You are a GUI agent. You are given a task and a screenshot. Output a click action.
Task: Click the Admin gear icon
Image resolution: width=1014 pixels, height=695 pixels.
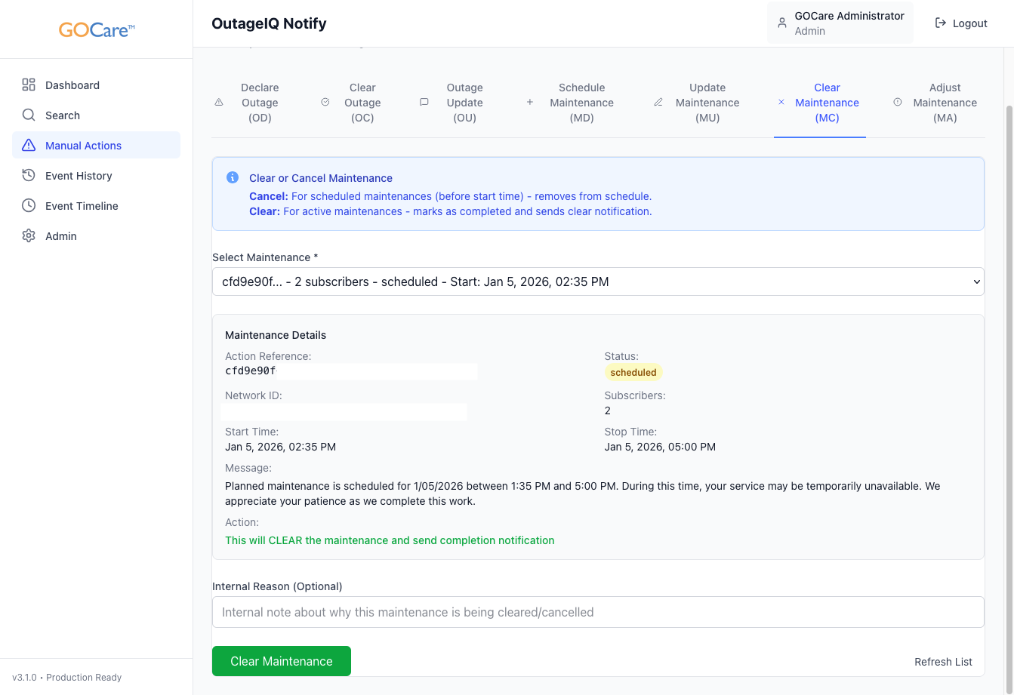(29, 236)
